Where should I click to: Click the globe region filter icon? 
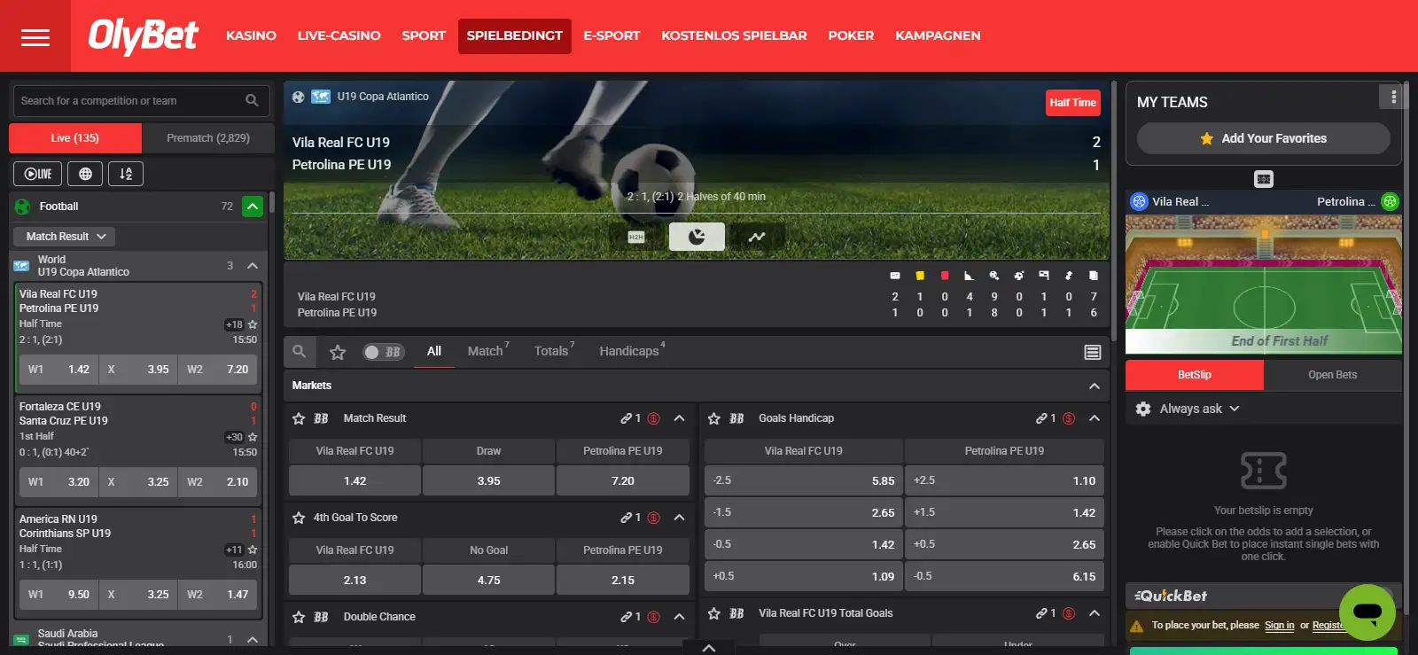[x=85, y=174]
